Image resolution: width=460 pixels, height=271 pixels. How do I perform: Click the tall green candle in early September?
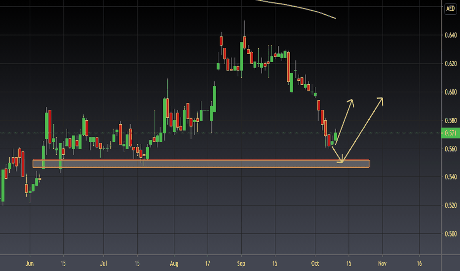pyautogui.click(x=241, y=56)
